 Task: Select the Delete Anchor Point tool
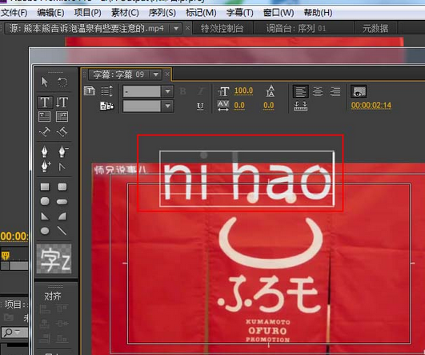pyautogui.click(x=62, y=151)
